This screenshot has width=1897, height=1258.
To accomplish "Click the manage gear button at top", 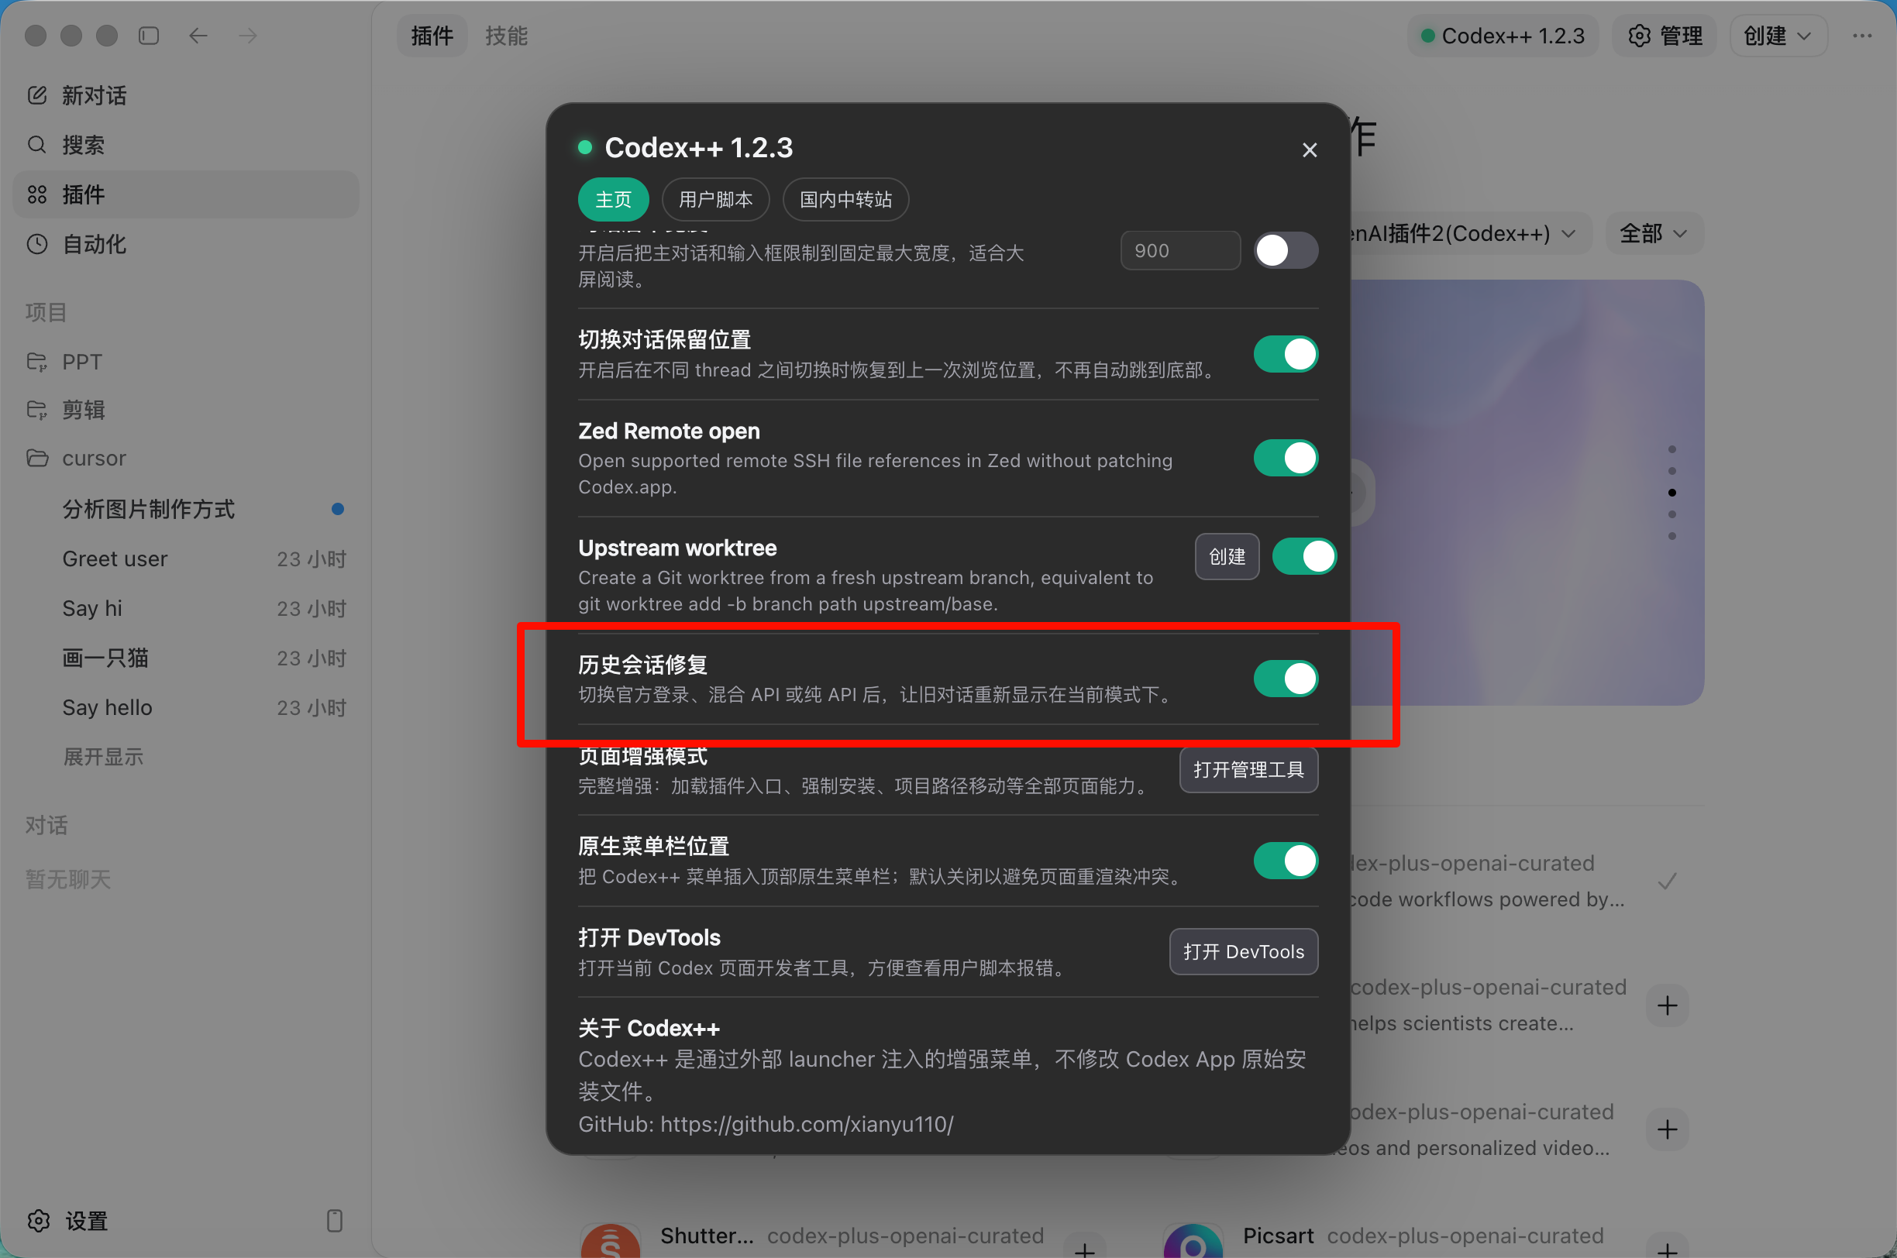I will coord(1665,36).
